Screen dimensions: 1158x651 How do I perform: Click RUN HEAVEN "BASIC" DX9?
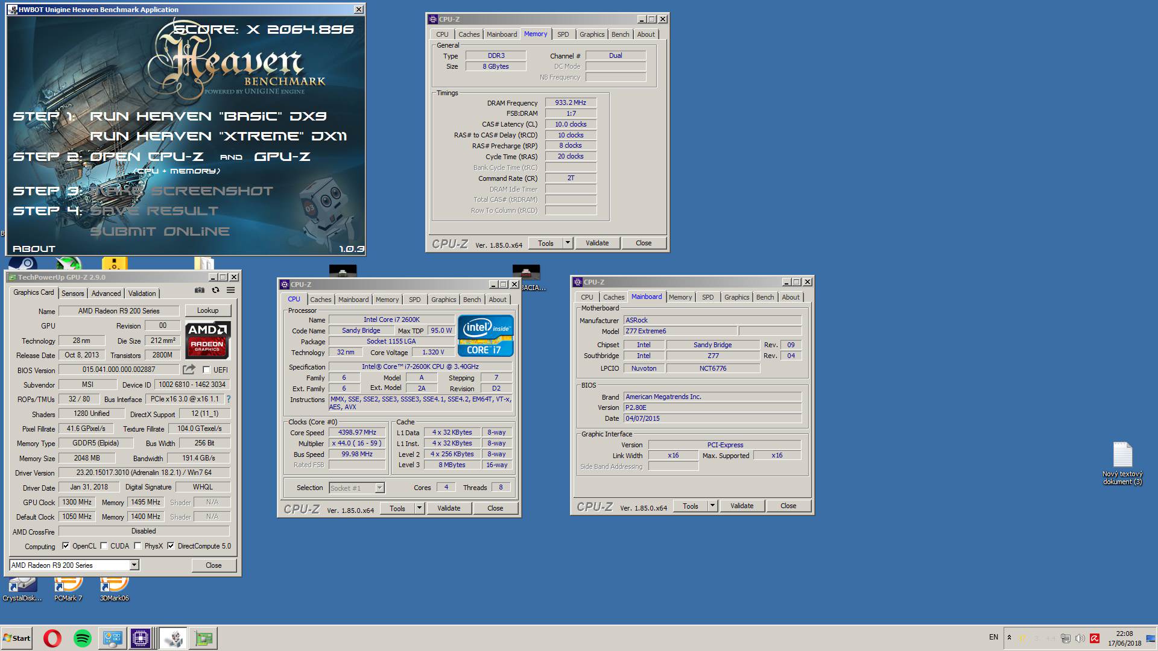click(x=208, y=116)
